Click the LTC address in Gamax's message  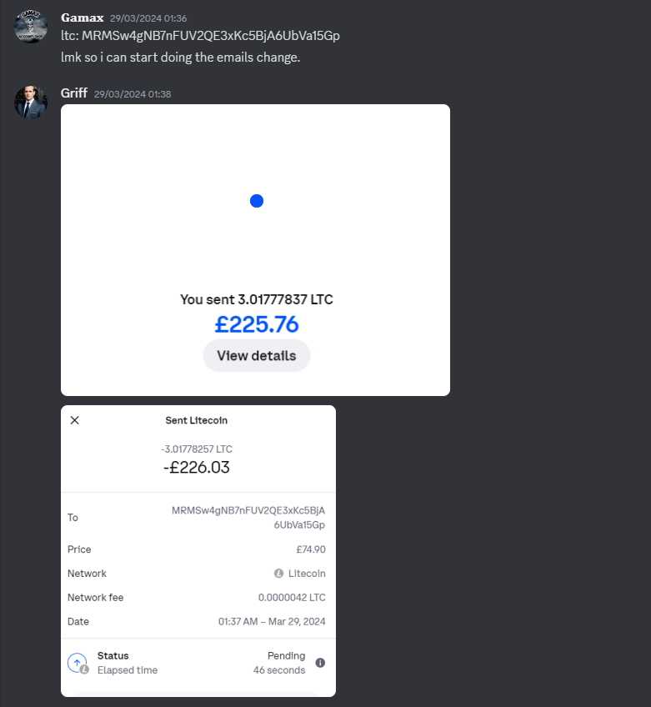point(211,36)
